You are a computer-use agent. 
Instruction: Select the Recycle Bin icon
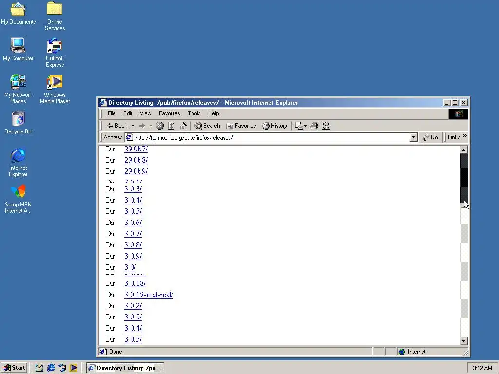pos(18,123)
